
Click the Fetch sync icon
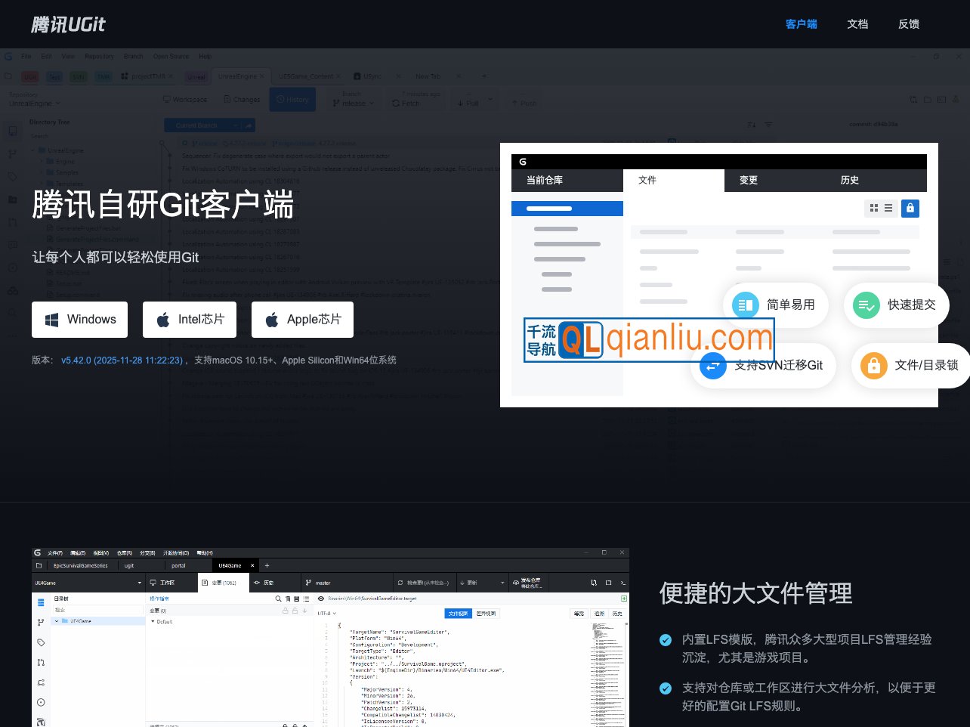(395, 103)
